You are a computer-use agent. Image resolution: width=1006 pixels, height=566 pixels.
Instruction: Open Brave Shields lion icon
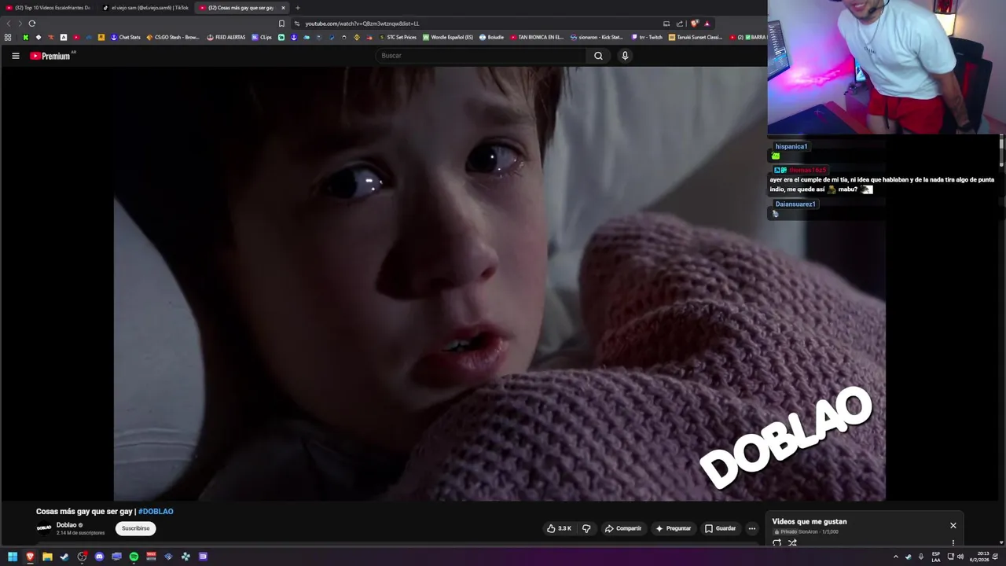coord(694,24)
